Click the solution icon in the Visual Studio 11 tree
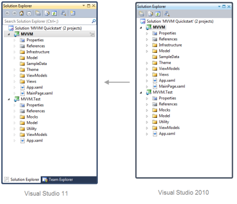 coord(11,28)
